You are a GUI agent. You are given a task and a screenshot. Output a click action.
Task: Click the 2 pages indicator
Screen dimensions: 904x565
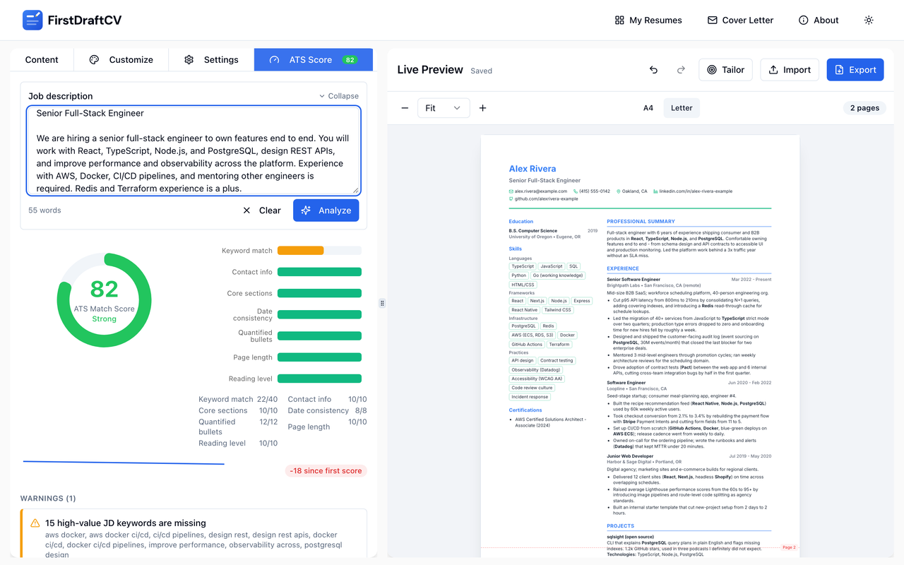864,108
